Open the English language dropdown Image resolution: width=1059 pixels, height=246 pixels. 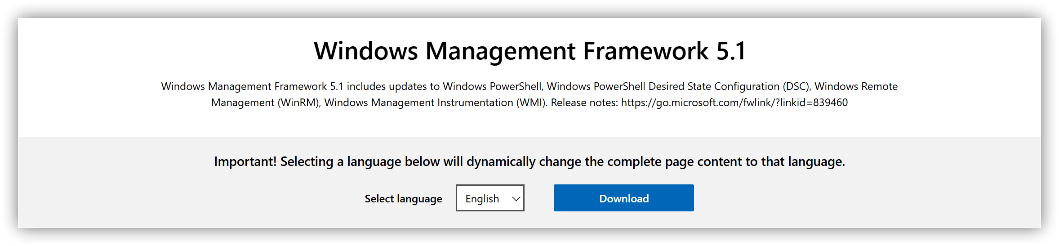(x=489, y=198)
